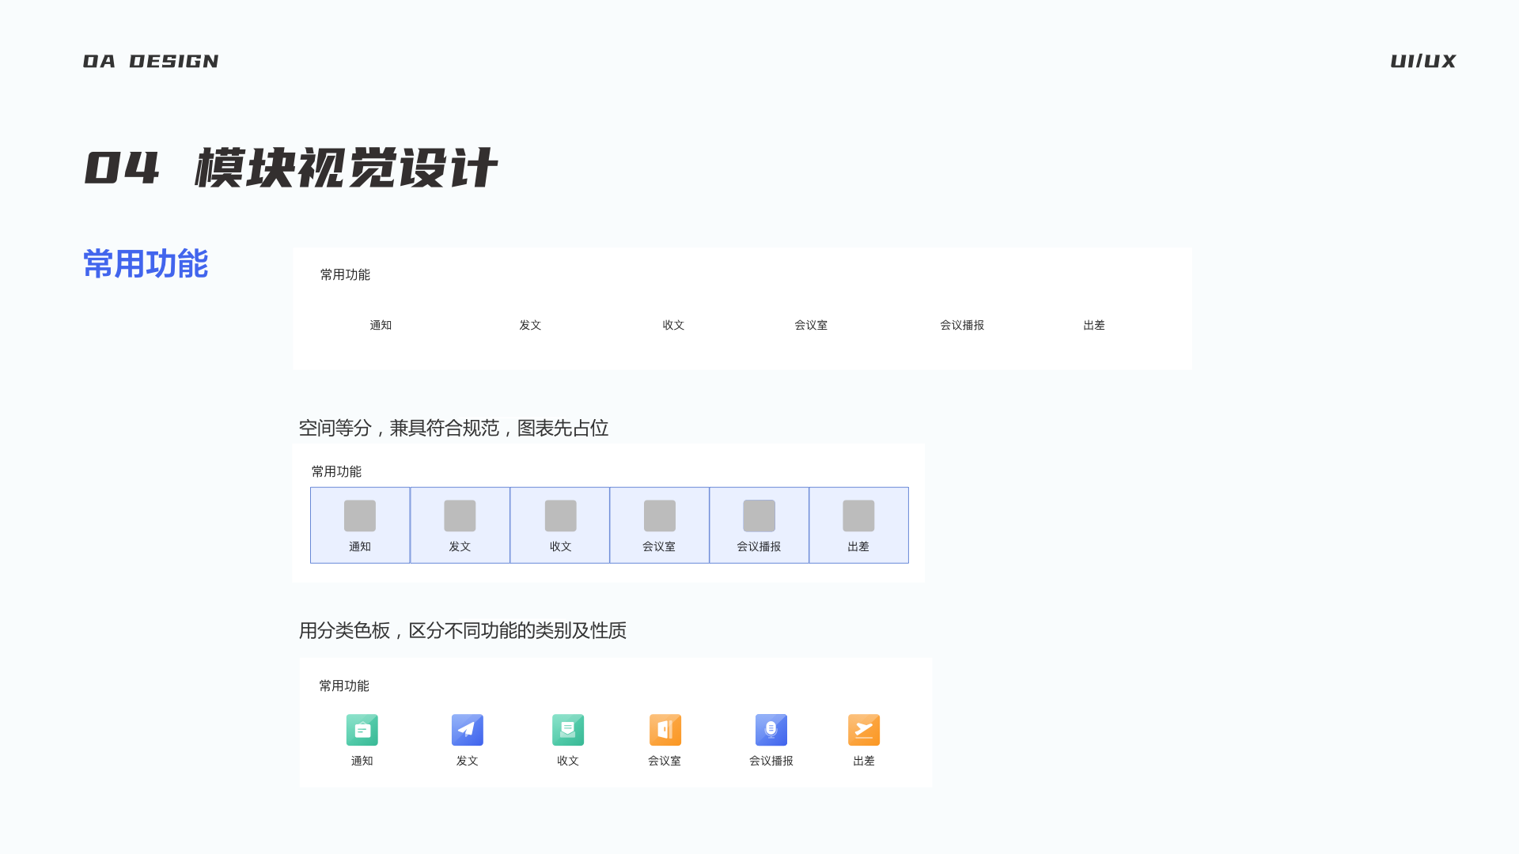Select the orange 会议室 door icon
This screenshot has height=854, width=1519.
pyautogui.click(x=665, y=730)
